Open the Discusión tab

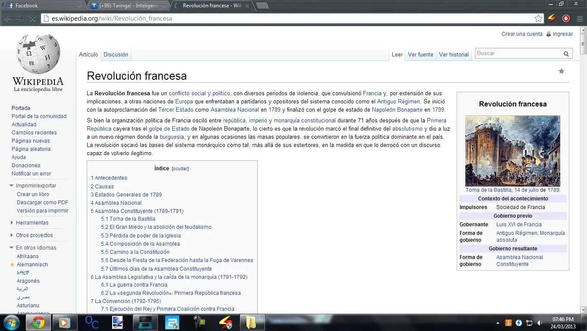(x=116, y=55)
